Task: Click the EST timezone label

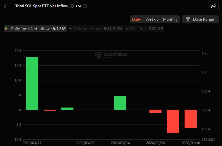Action: 79,6
